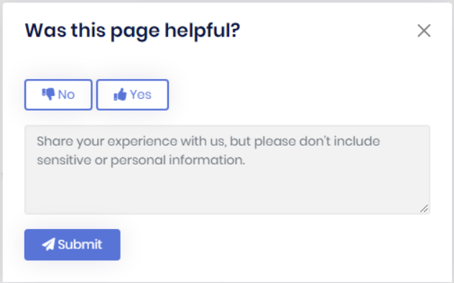This screenshot has width=454, height=283.
Task: Focus the feedback comment text area
Action: [227, 170]
